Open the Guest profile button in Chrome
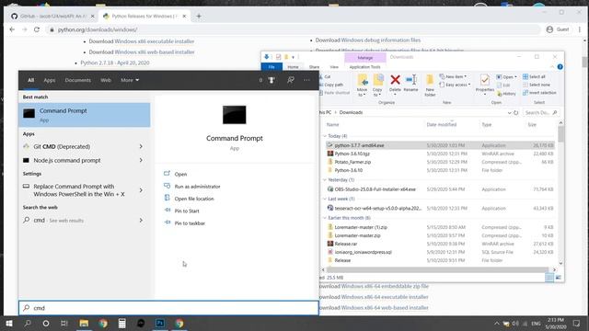Viewport: 589px width, 331px height. point(558,29)
